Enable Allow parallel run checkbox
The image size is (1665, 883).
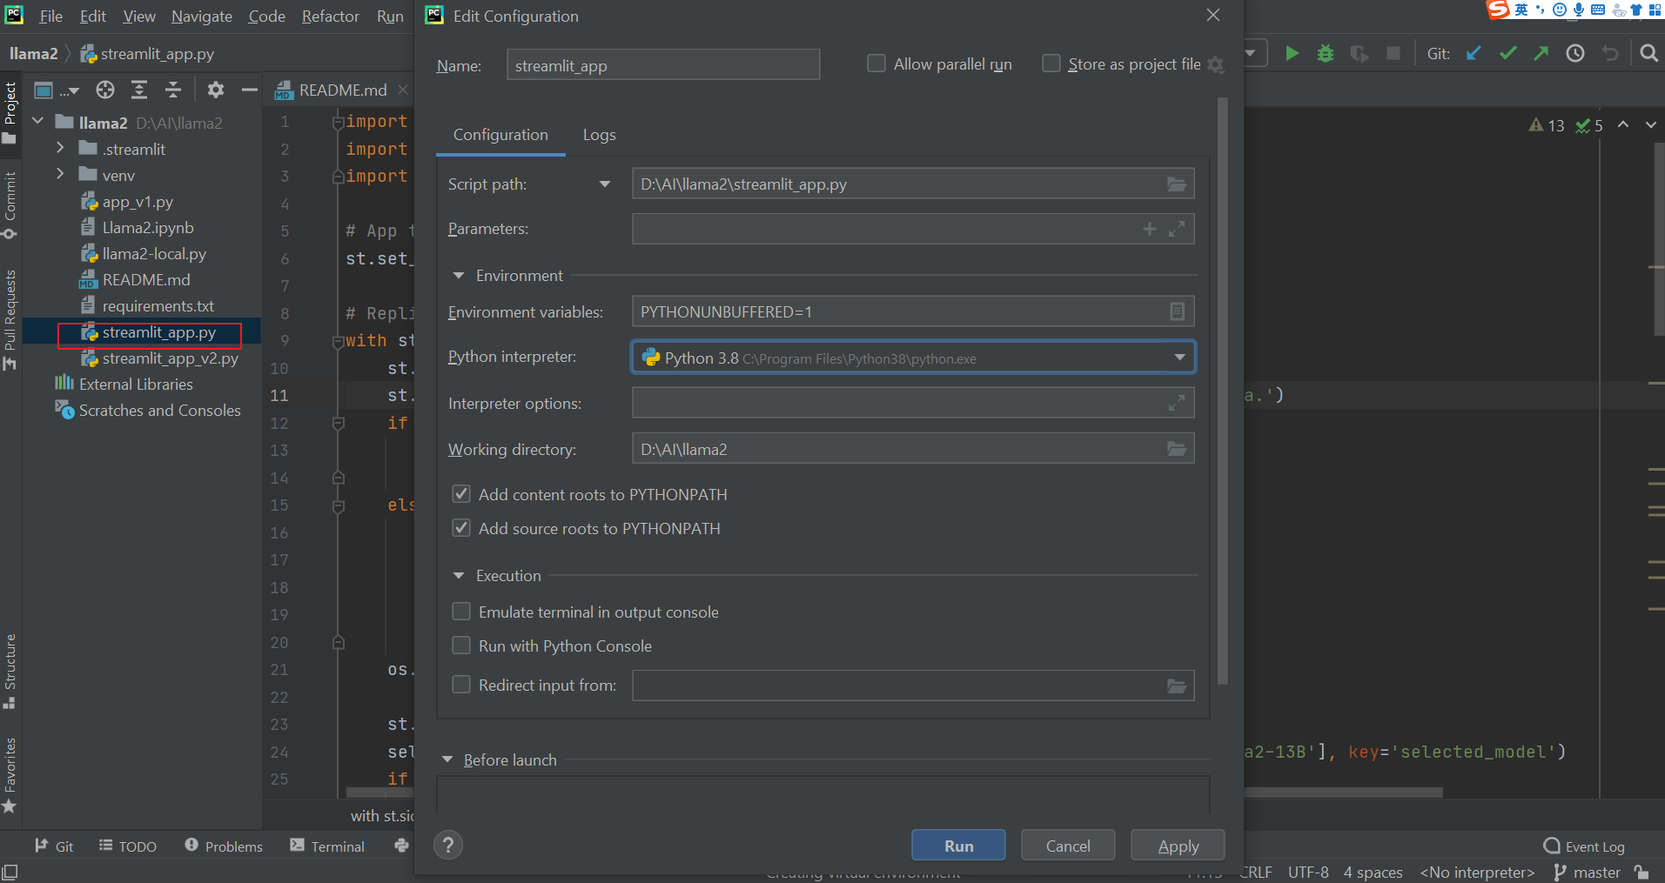[x=876, y=64]
